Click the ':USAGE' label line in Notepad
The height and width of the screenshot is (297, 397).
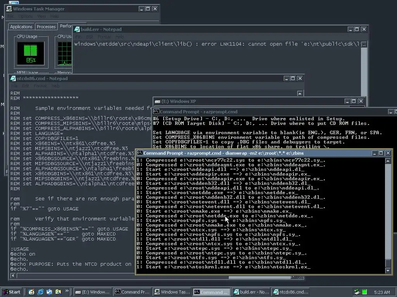(x=20, y=249)
